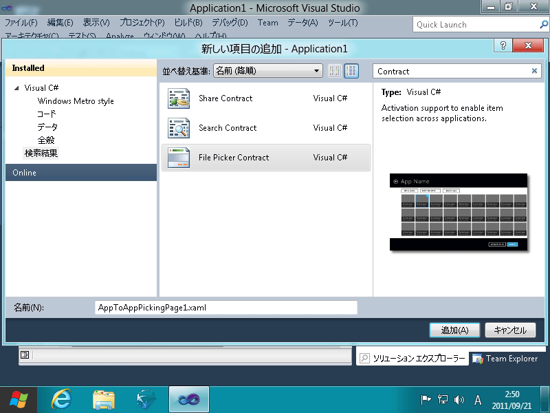Click the template preview thumbnail
Image resolution: width=550 pixels, height=413 pixels.
coord(458,212)
